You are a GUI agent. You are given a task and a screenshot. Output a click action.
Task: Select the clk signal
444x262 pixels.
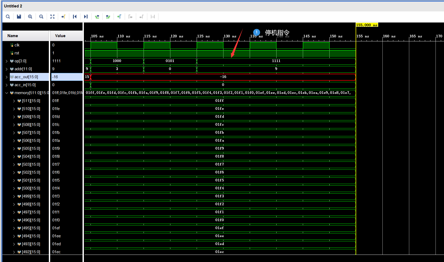tap(17, 45)
